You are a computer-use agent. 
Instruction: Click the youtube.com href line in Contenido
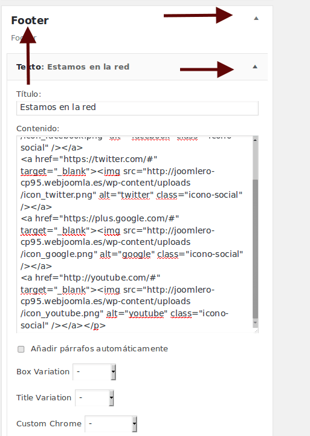pos(90,278)
